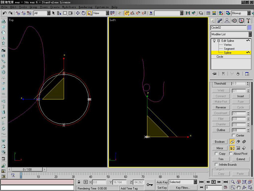
Task: Click the Threshold spinner arrows
Action: click(x=248, y=83)
